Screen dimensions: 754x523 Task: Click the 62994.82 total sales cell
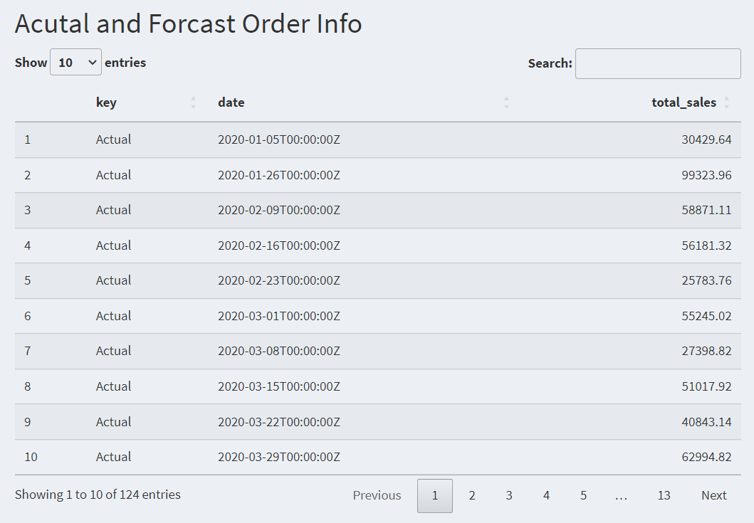coord(706,457)
